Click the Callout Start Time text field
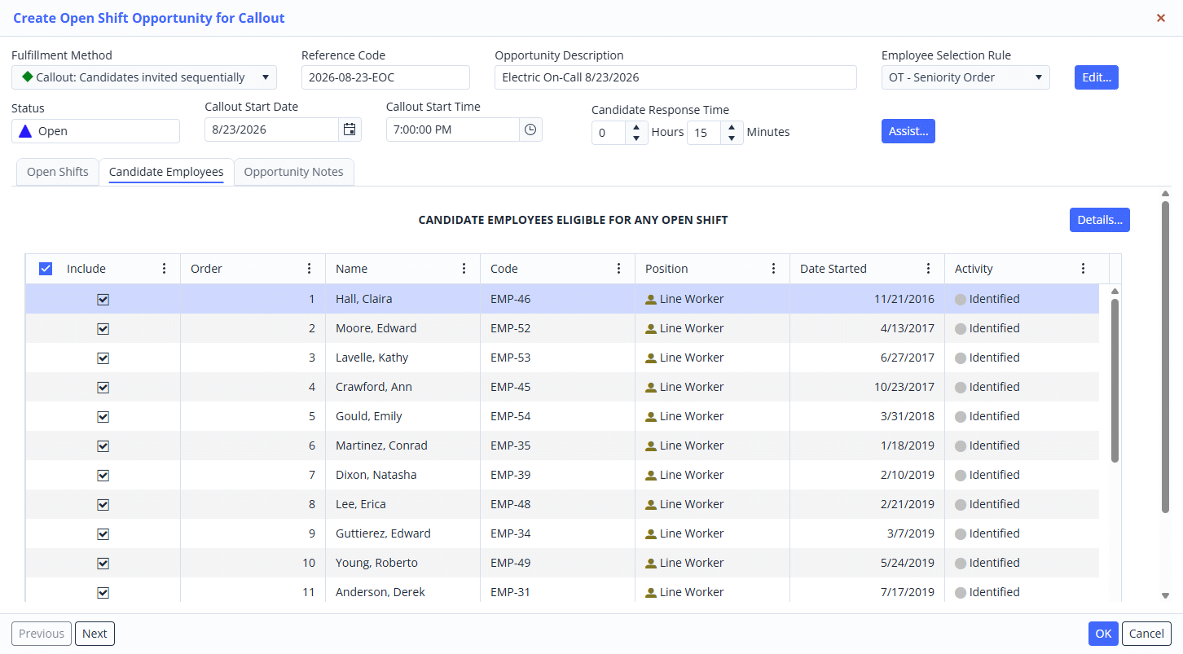Image resolution: width=1183 pixels, height=654 pixels. 452,129
